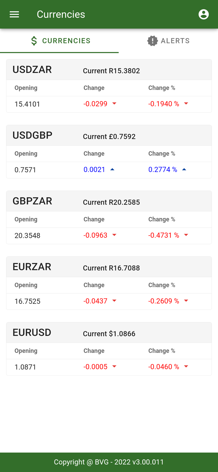Screen dimensions: 218x472
Task: Click the dollar sign Currencies icon
Action: [x=34, y=41]
